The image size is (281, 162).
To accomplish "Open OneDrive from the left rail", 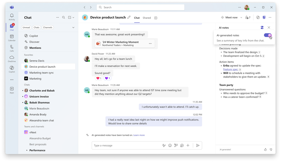I will click(12, 59).
